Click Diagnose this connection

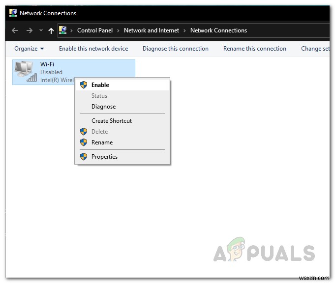coord(176,49)
